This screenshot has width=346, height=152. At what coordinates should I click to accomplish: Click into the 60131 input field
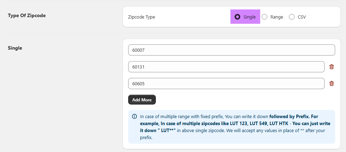[x=226, y=67]
